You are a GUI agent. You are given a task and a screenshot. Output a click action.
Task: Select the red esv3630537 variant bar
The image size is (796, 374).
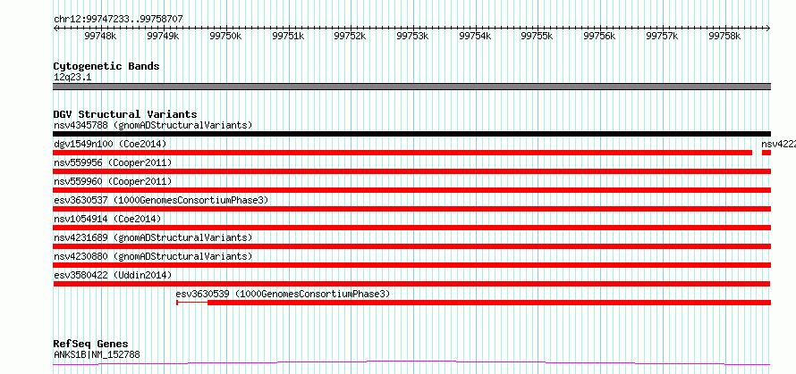(x=412, y=209)
